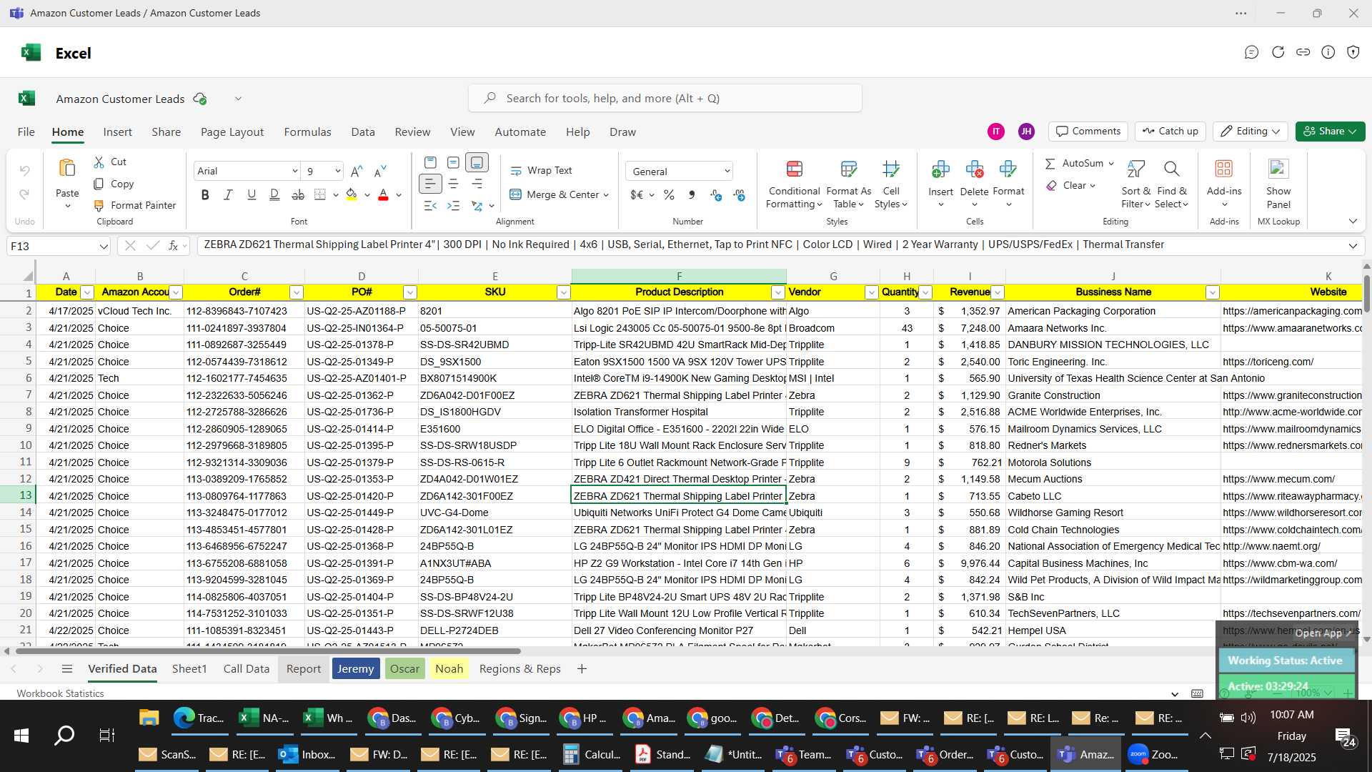1372x772 pixels.
Task: Click the Search for tools box
Action: 665,99
